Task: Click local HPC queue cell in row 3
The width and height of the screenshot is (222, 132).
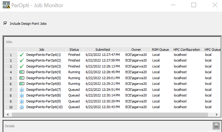Action: point(208,66)
